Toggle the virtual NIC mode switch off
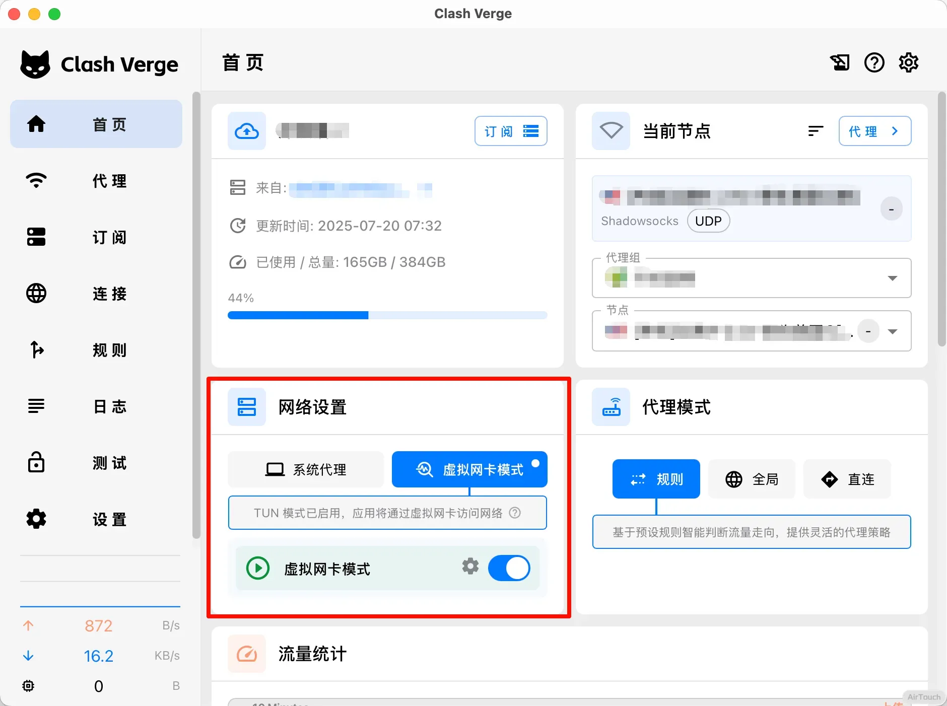Image resolution: width=947 pixels, height=706 pixels. (x=509, y=568)
